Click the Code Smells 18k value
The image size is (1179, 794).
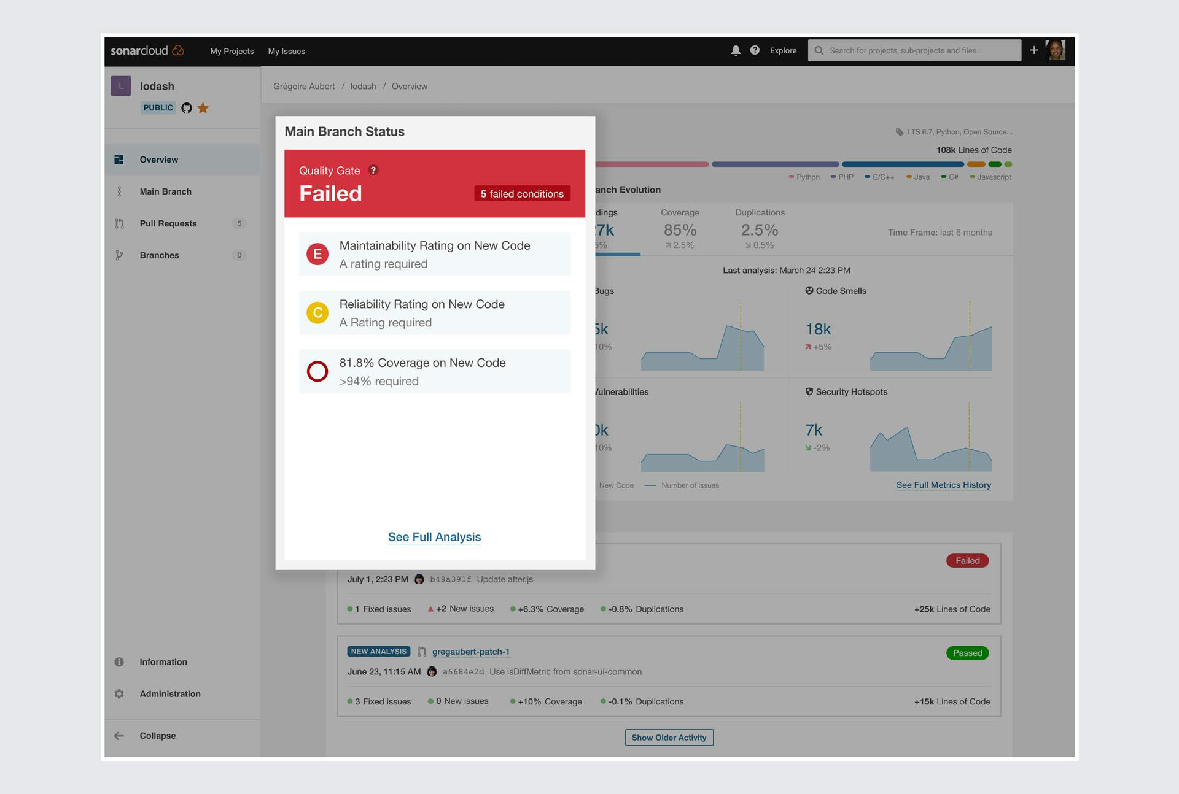819,330
